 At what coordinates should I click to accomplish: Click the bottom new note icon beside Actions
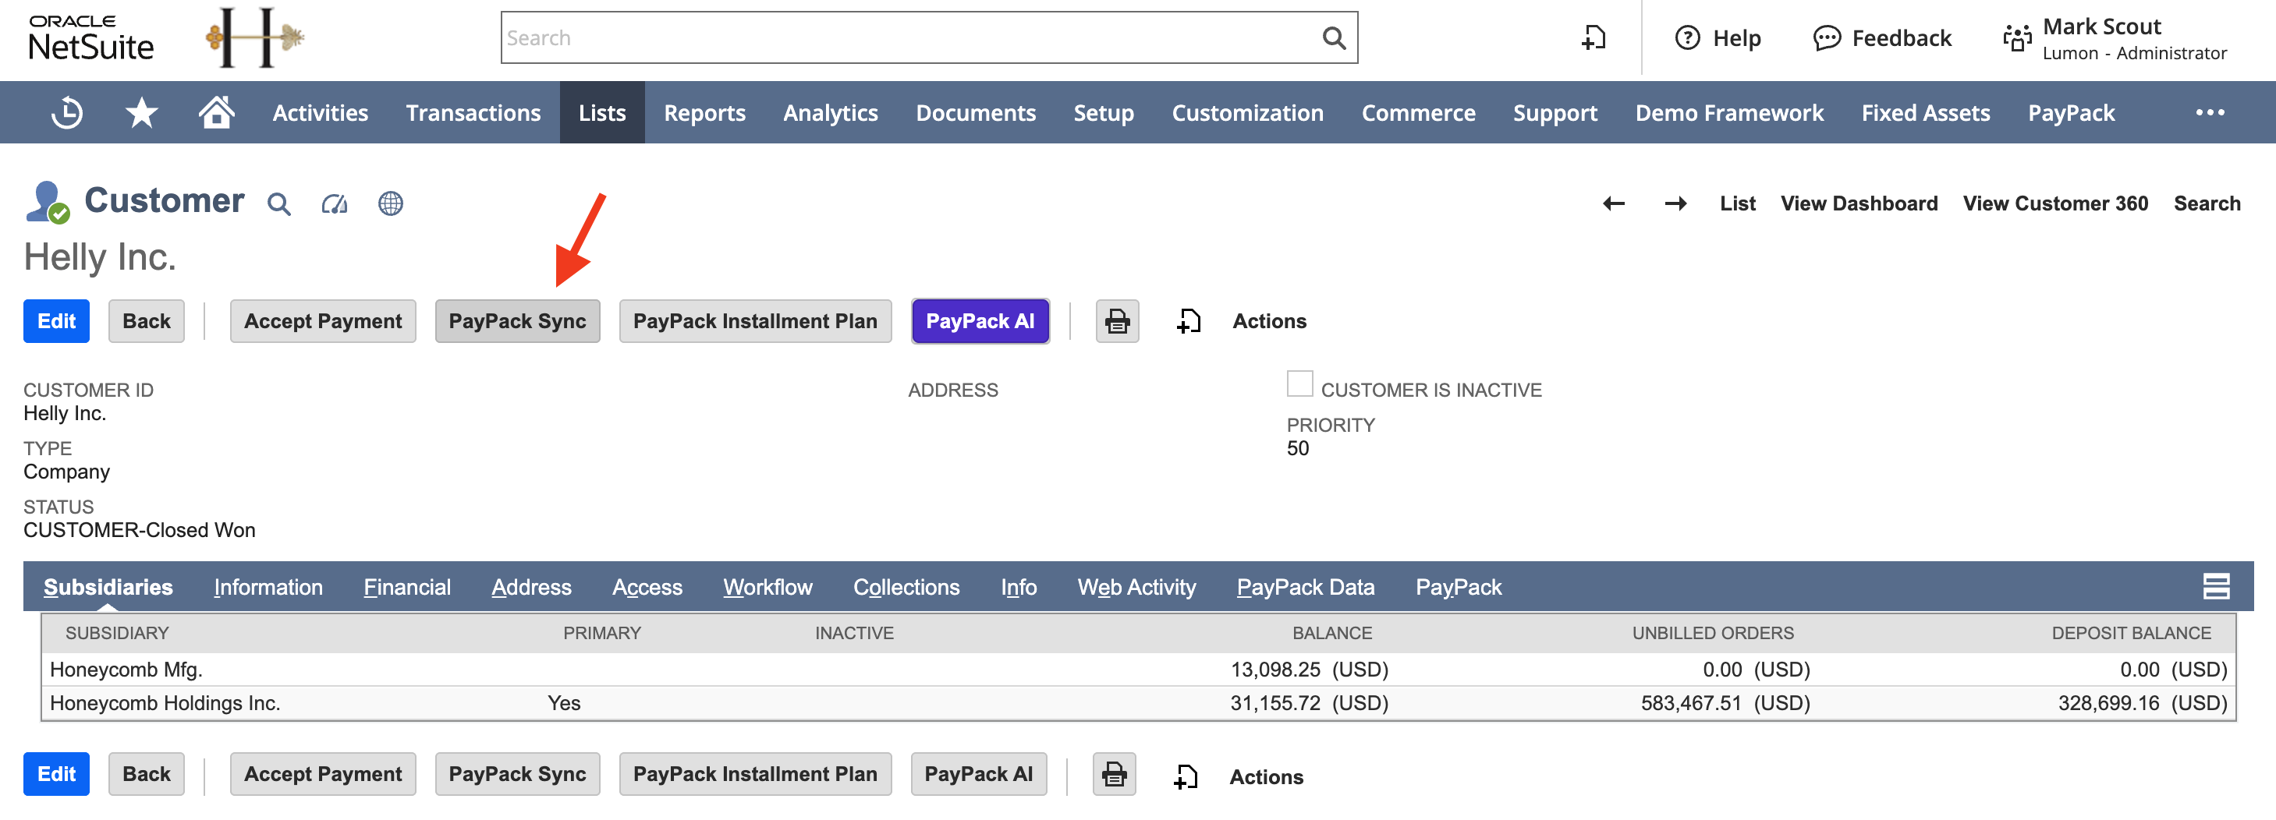point(1186,777)
